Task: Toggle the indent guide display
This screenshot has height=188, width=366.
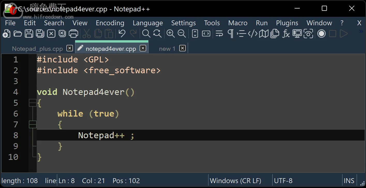Action: (x=241, y=34)
